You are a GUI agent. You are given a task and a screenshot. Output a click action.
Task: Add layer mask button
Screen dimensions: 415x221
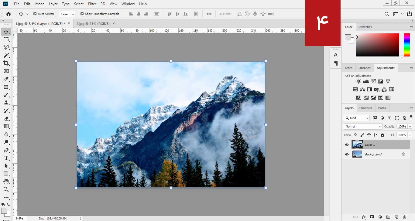tap(372, 217)
